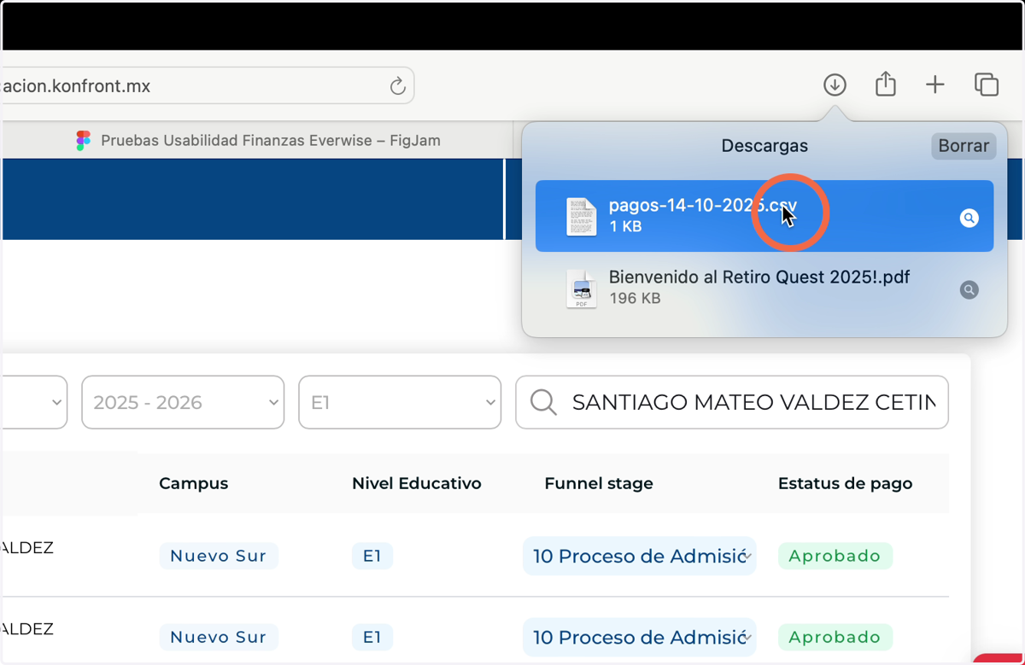Open the E1 level dropdown filter
Viewport: 1025px width, 665px height.
click(400, 402)
